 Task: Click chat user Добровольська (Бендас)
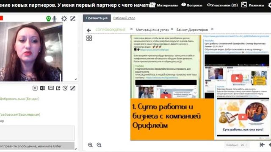(x=19, y=99)
